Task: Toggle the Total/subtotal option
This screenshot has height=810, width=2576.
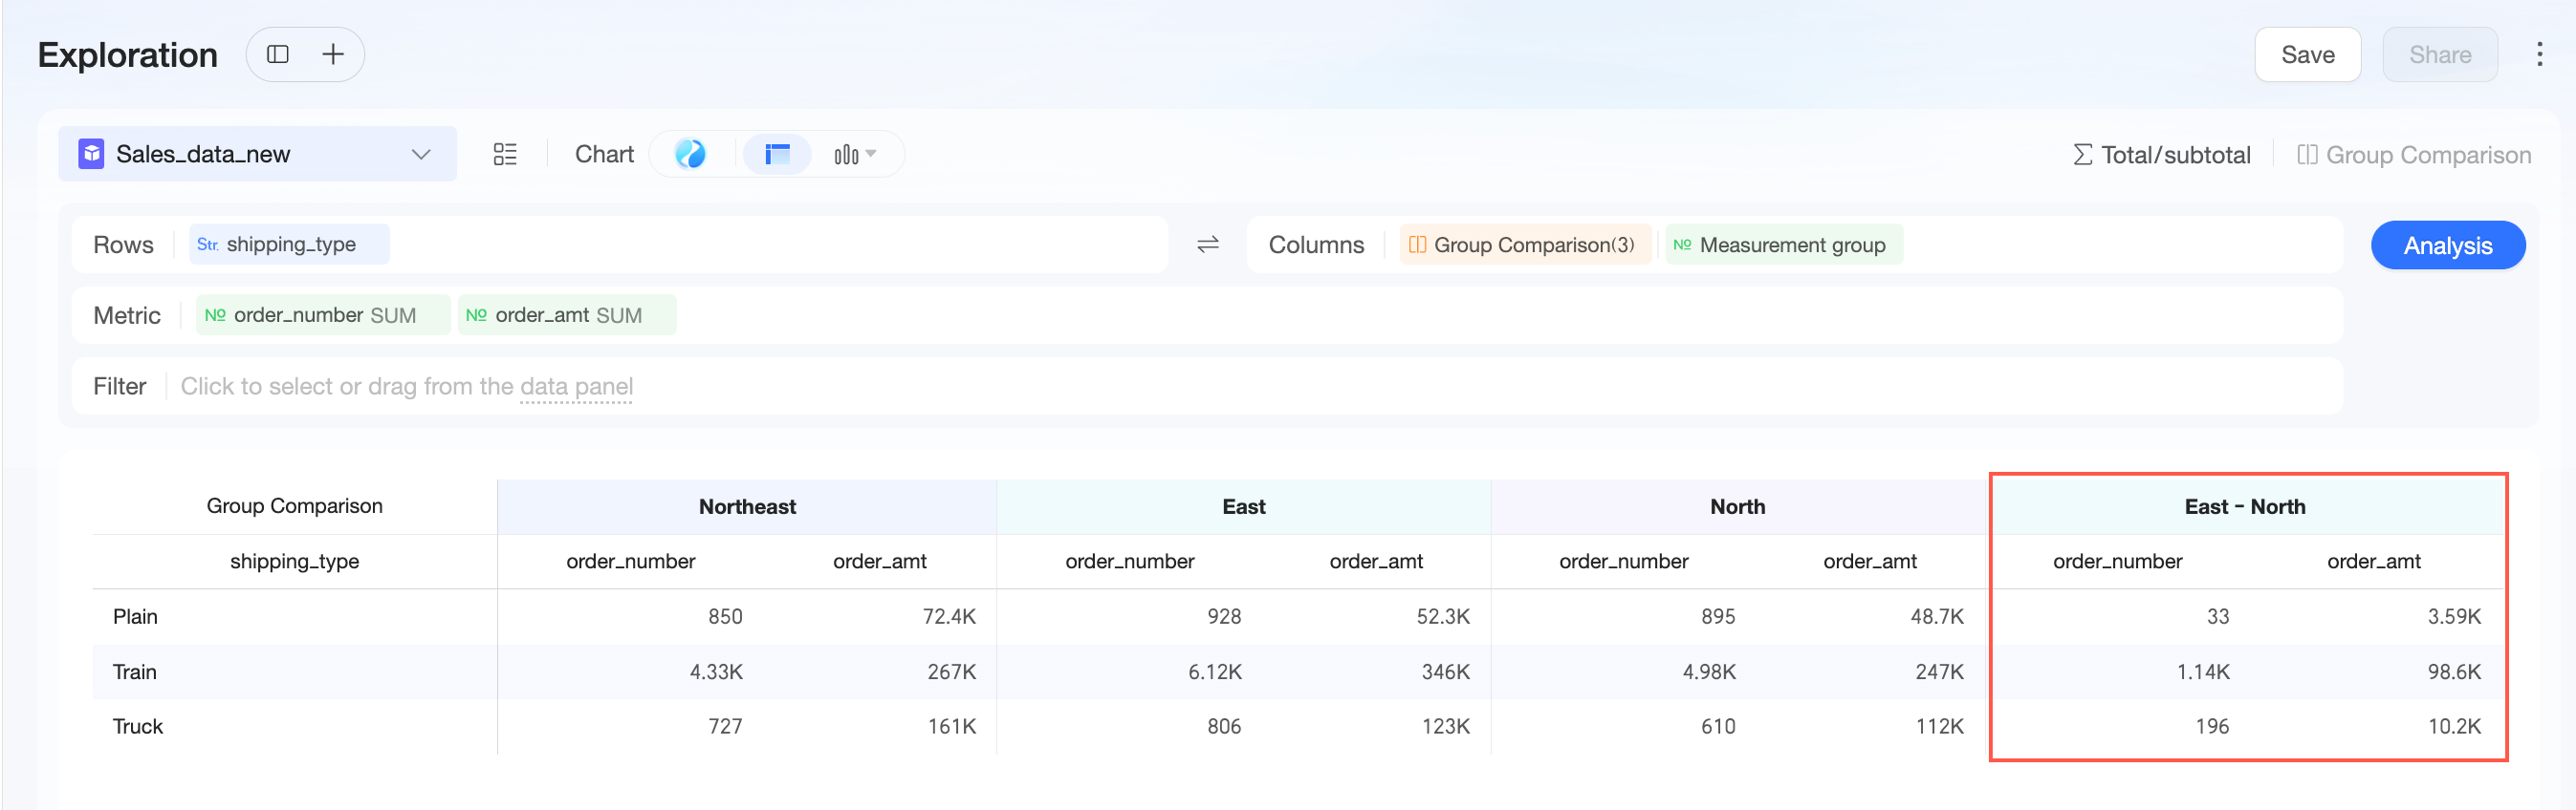Action: coord(2161,155)
